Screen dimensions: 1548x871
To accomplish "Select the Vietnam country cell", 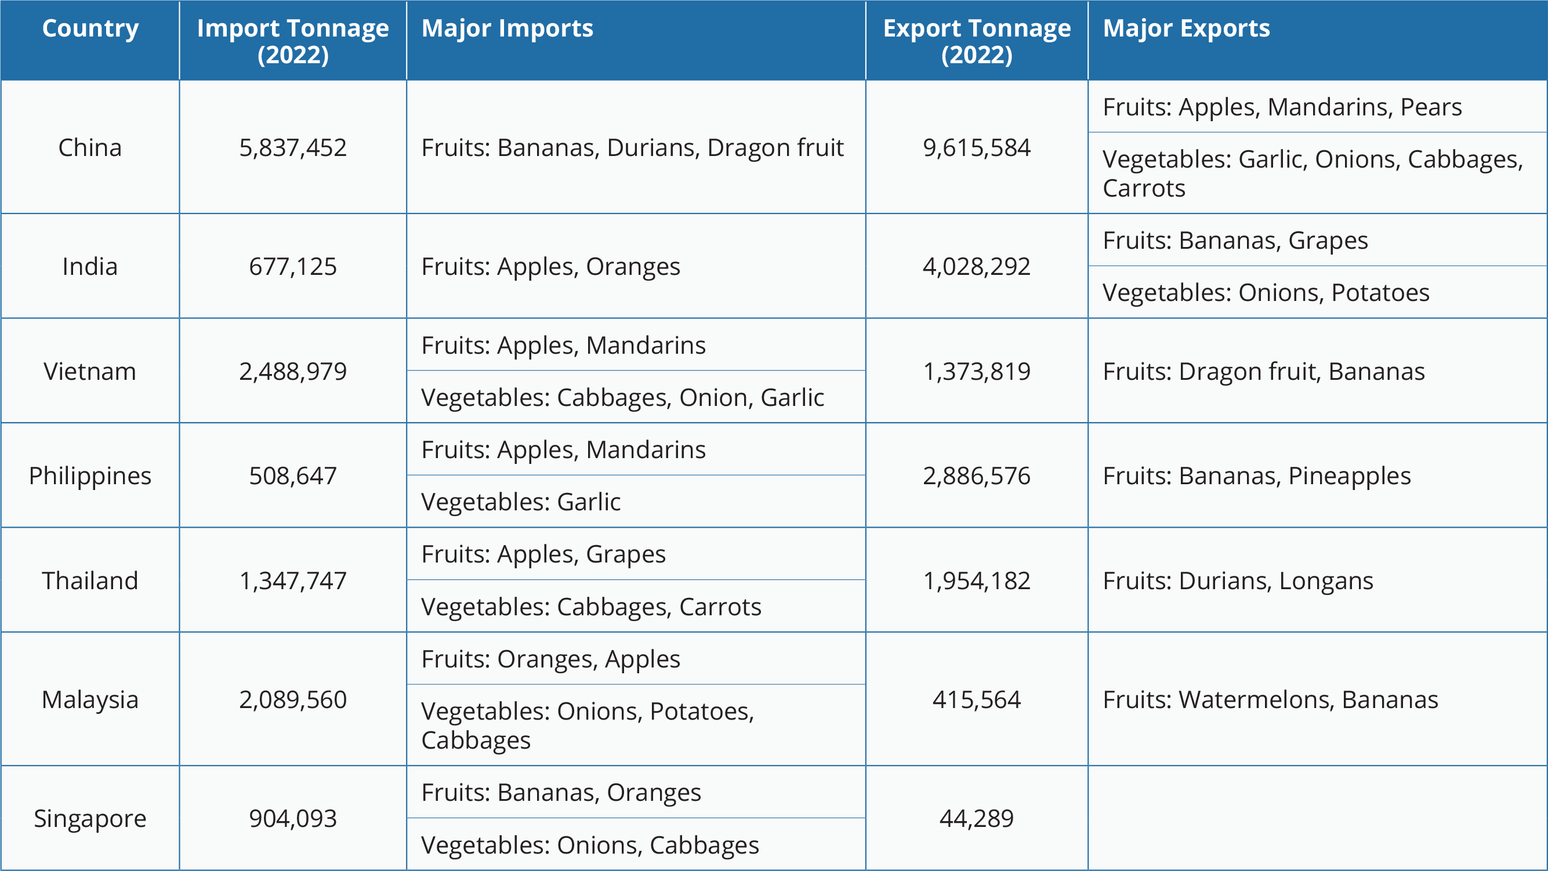I will 90,371.
